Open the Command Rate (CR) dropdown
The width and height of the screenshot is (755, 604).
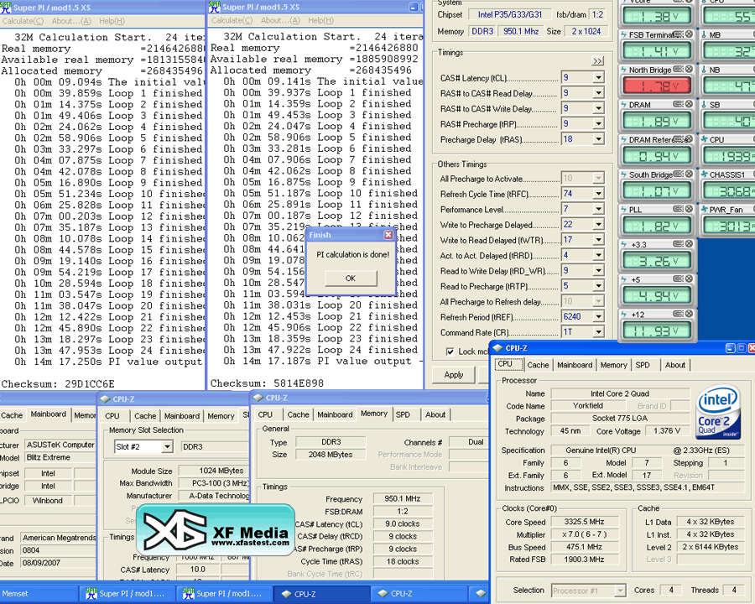tap(598, 332)
